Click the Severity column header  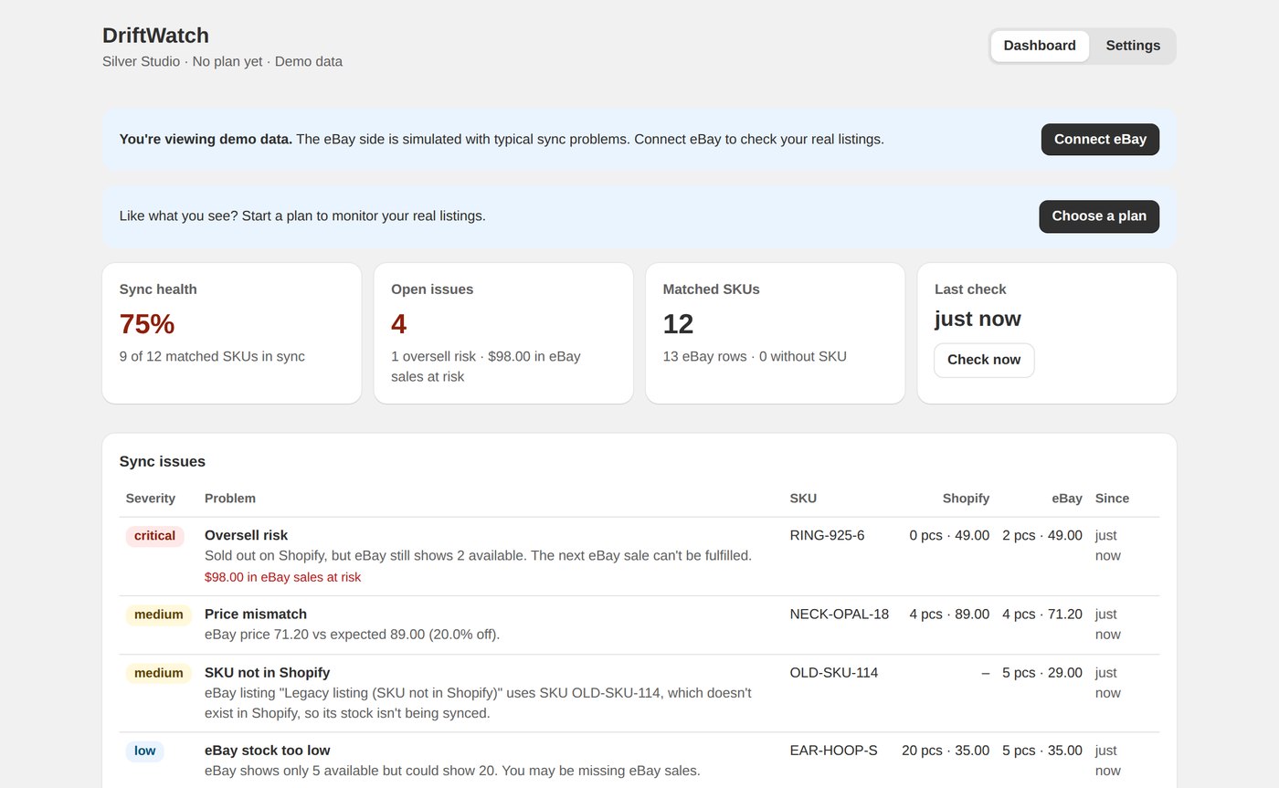(x=150, y=499)
